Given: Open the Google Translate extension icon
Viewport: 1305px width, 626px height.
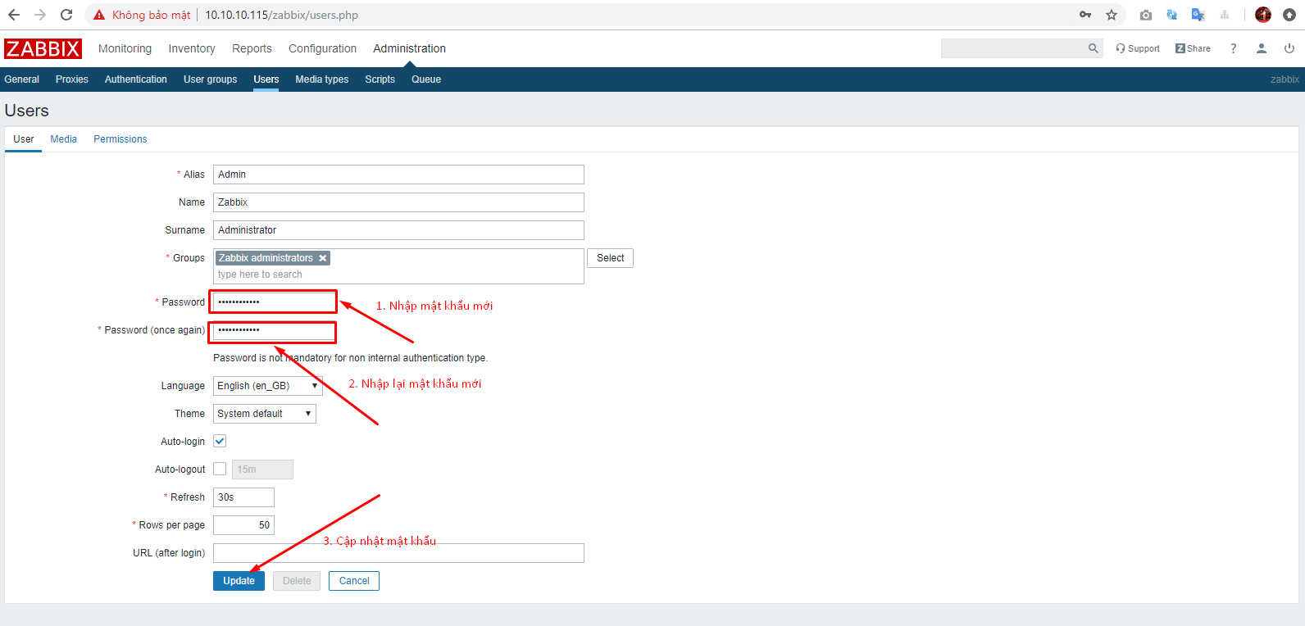Looking at the screenshot, I should 1198,15.
